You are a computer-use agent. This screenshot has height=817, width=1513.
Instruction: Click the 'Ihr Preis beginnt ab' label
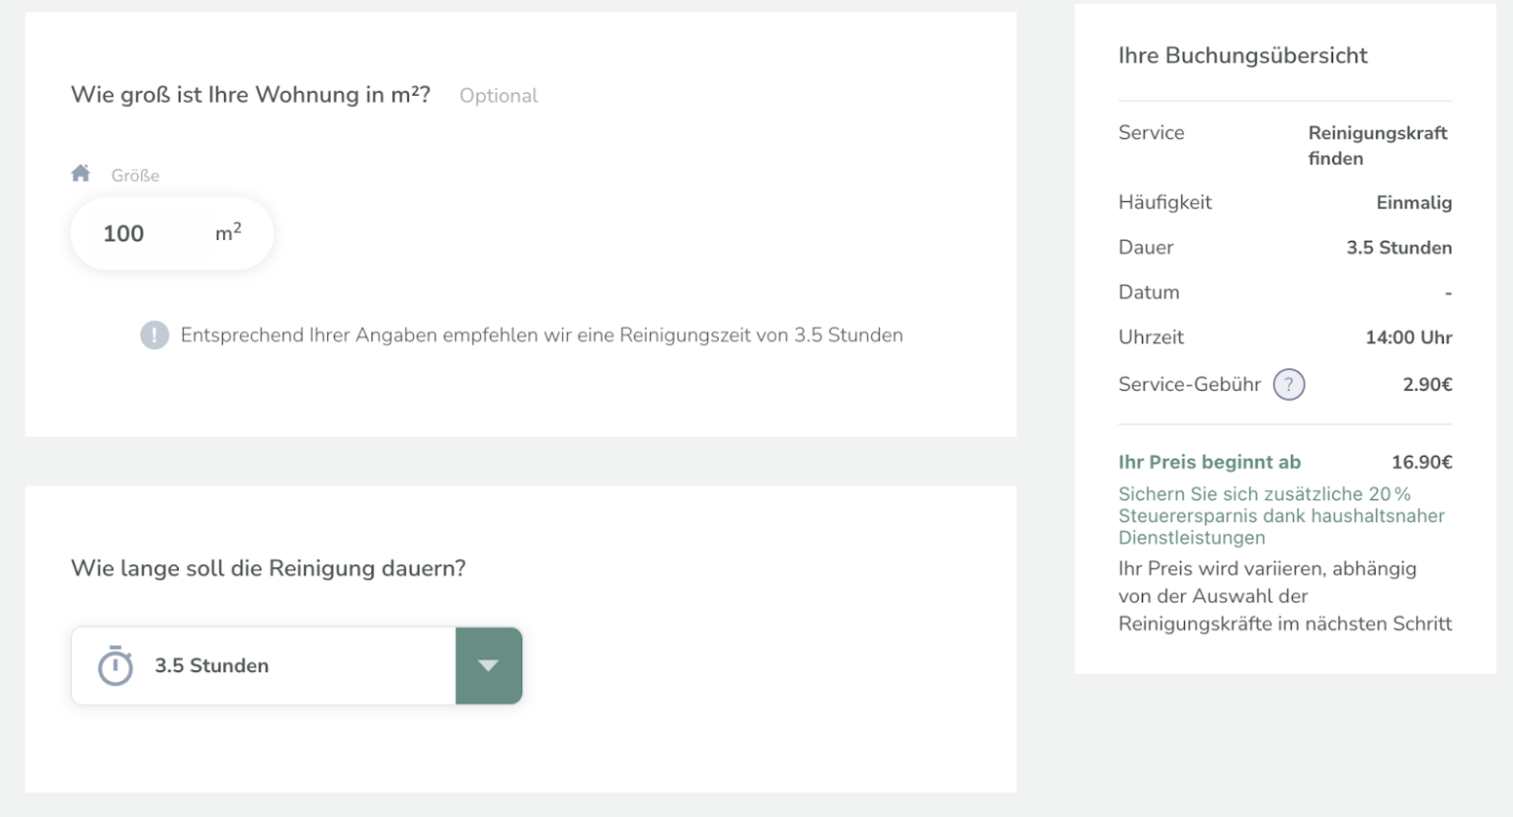tap(1209, 462)
